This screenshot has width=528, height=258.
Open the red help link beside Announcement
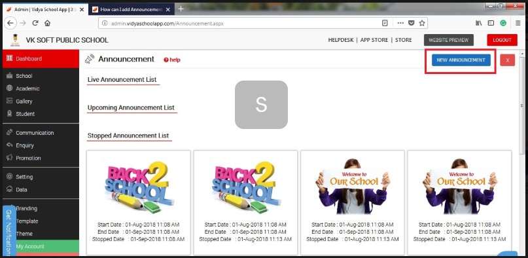pos(172,60)
